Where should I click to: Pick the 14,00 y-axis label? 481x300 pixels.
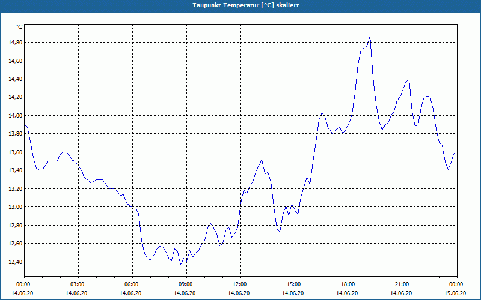16,115
